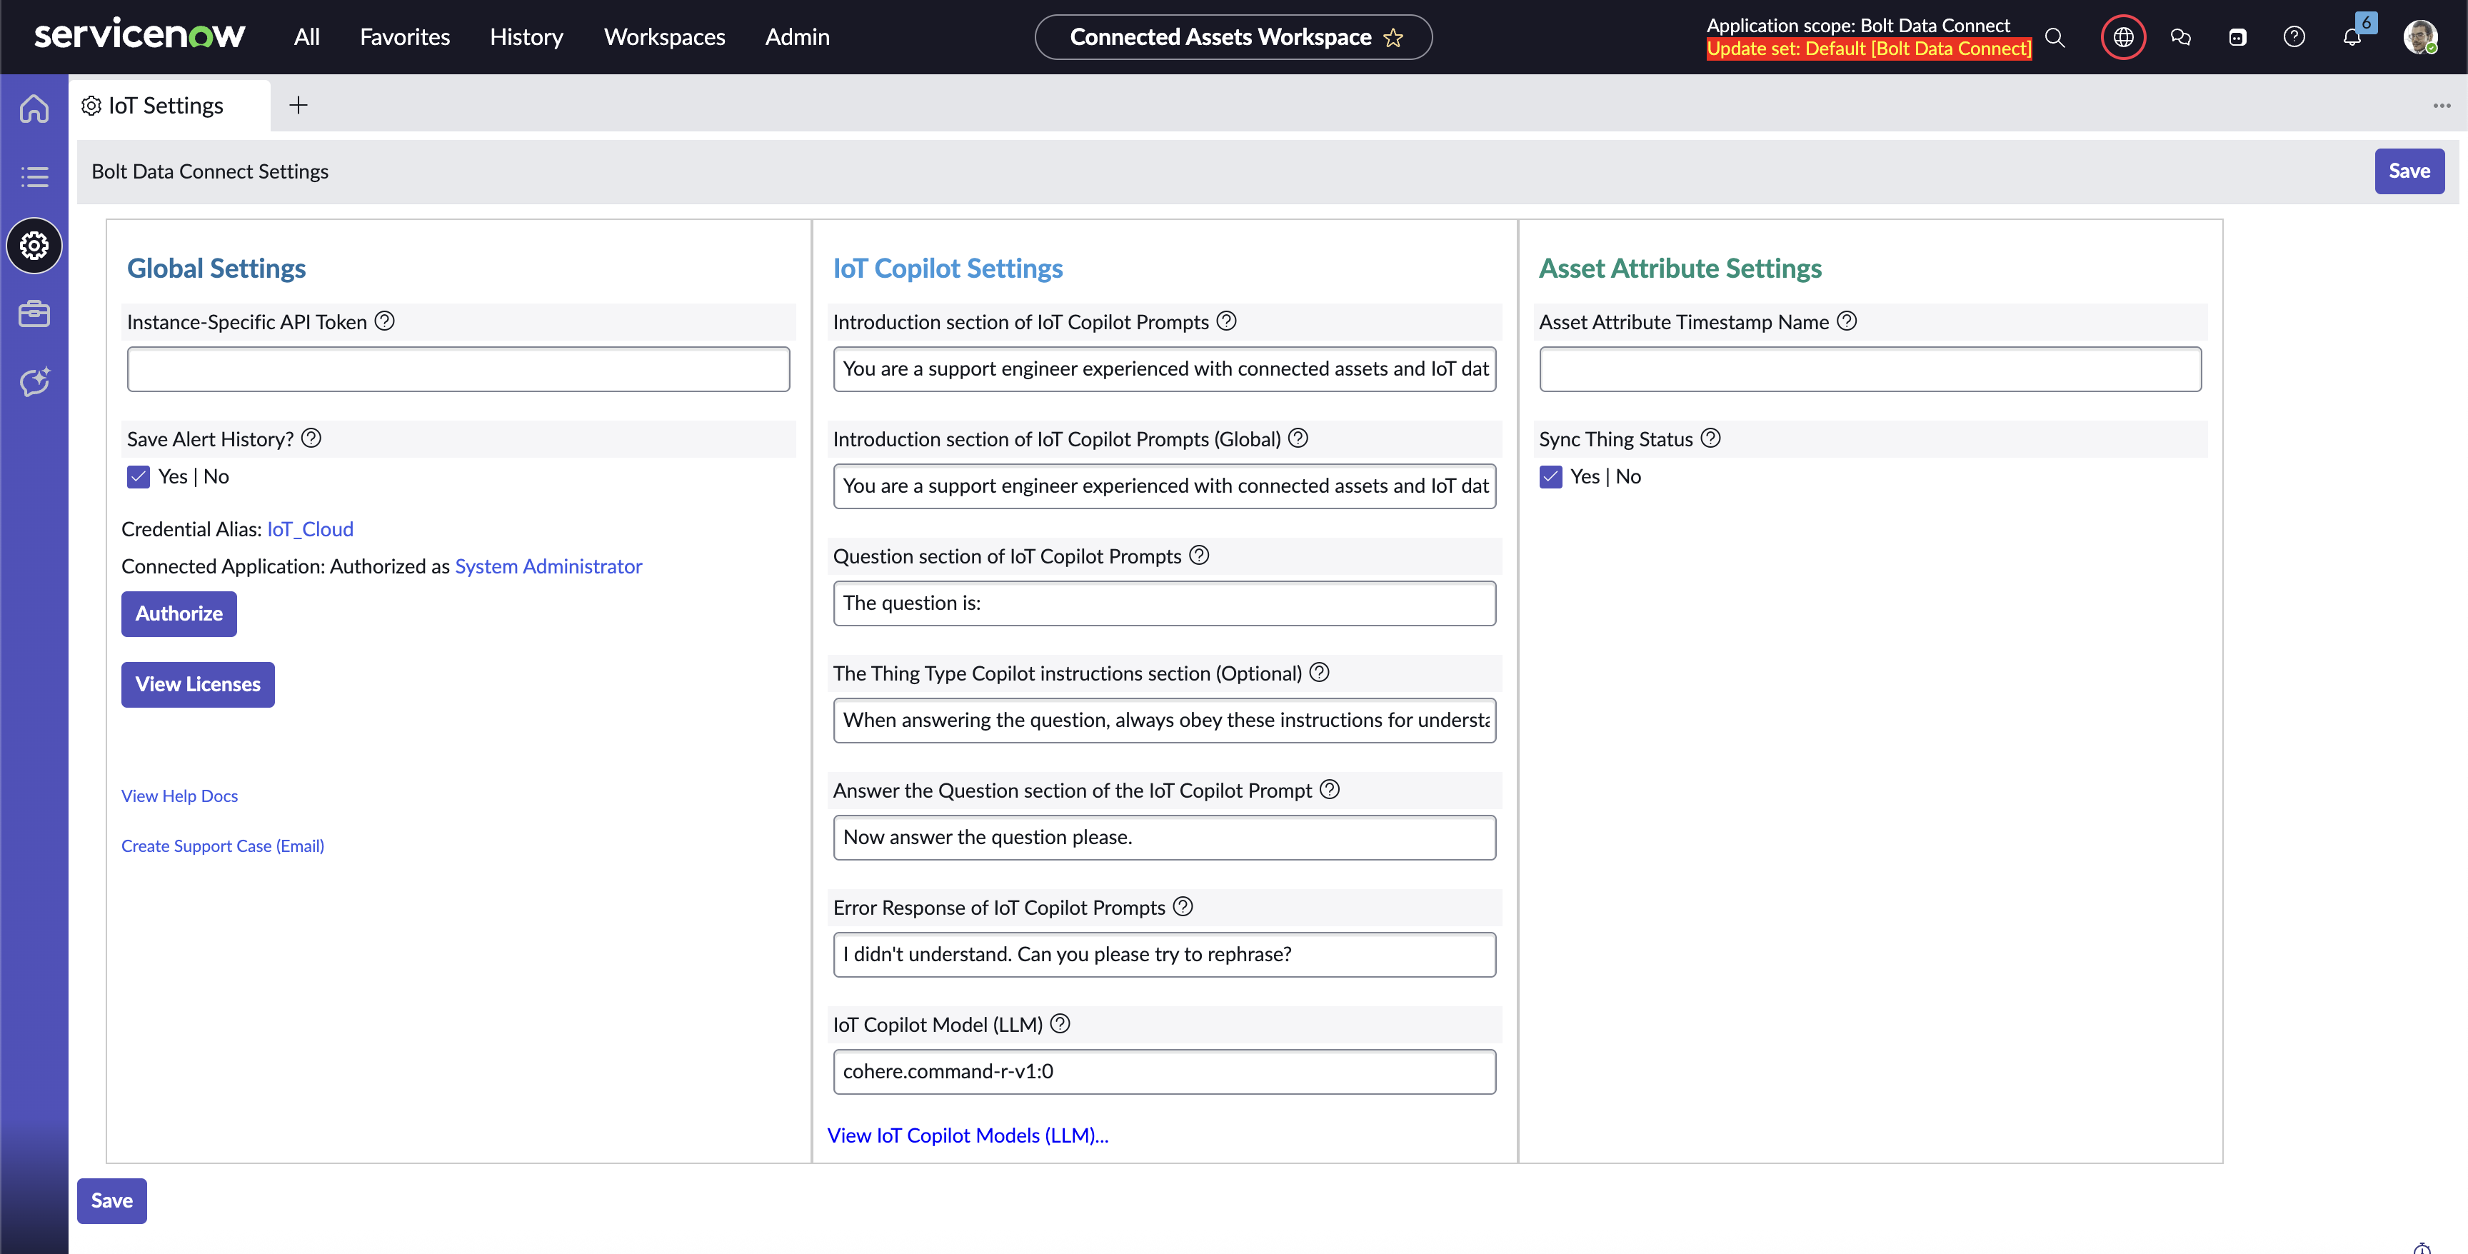Show help for Thing Type Copilot instructions

tap(1320, 671)
